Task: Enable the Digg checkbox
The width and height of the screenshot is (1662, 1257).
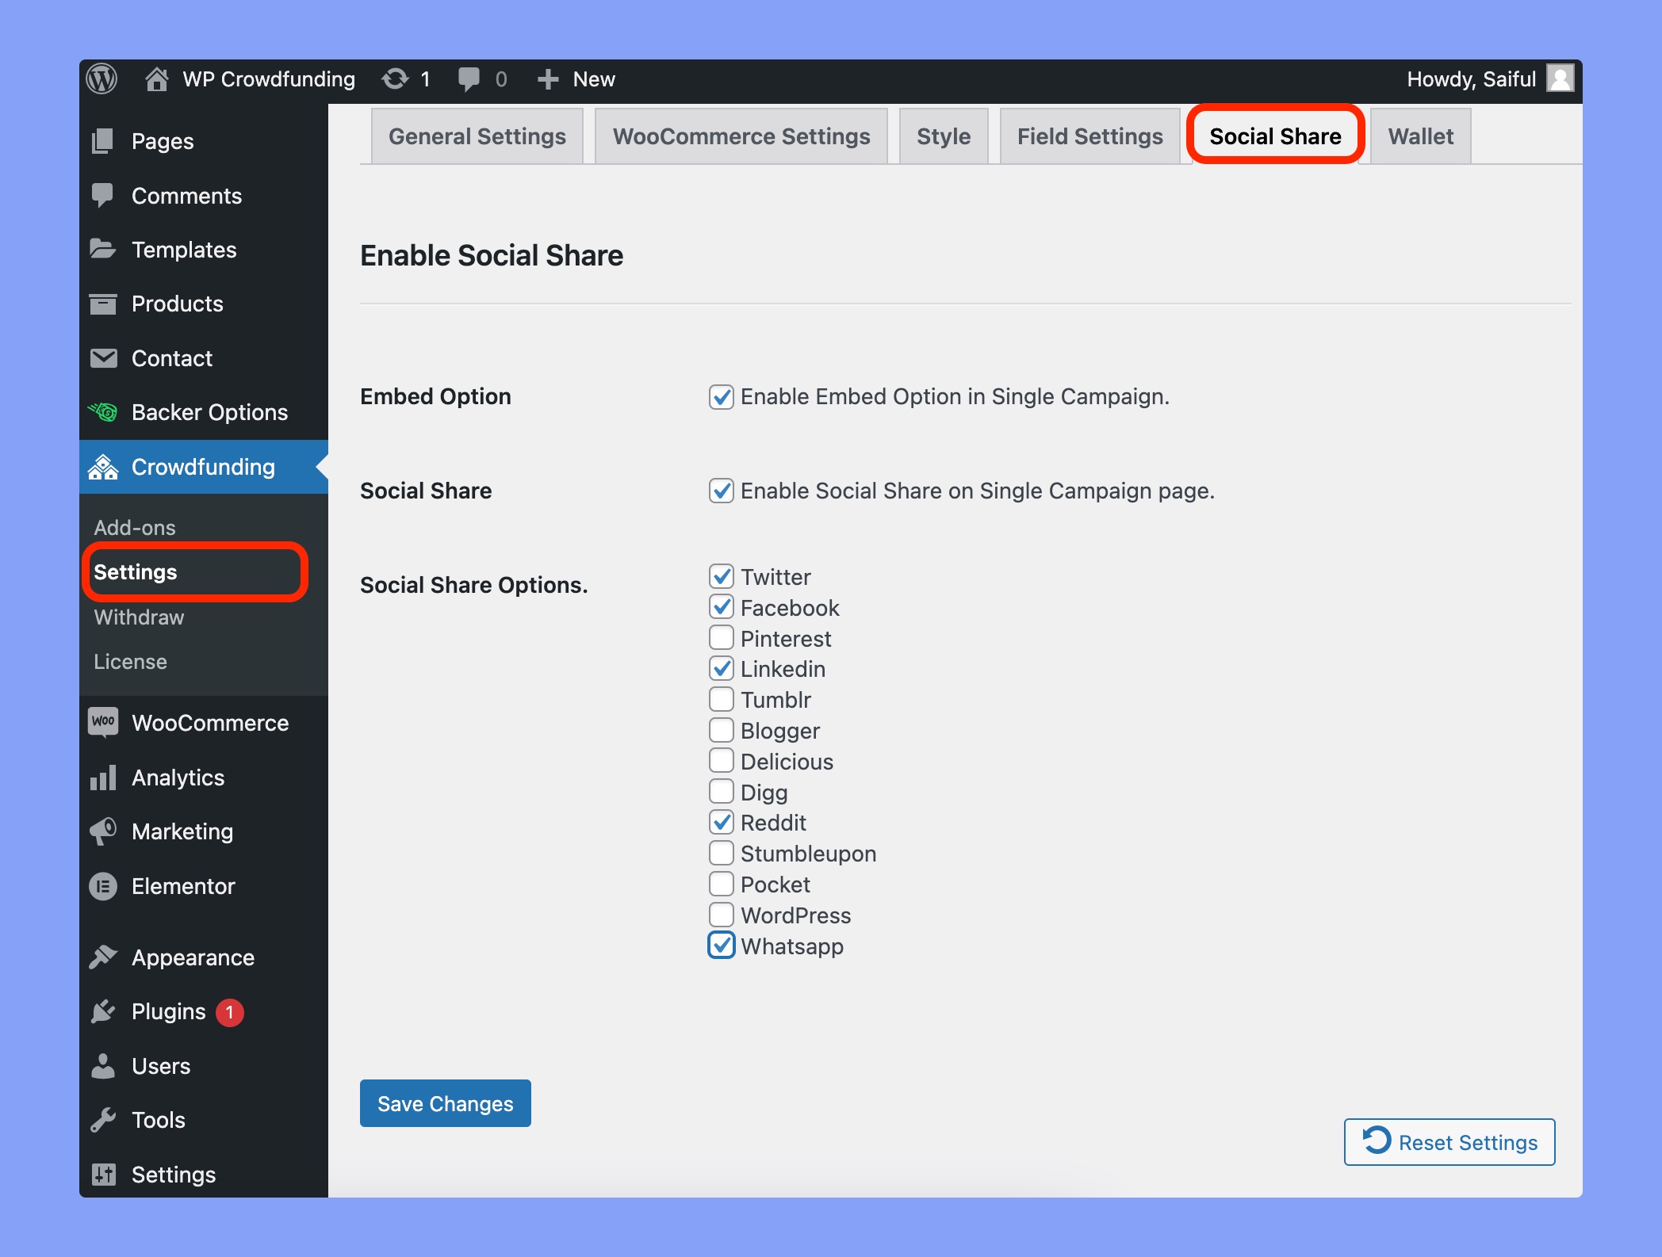Action: point(721,791)
